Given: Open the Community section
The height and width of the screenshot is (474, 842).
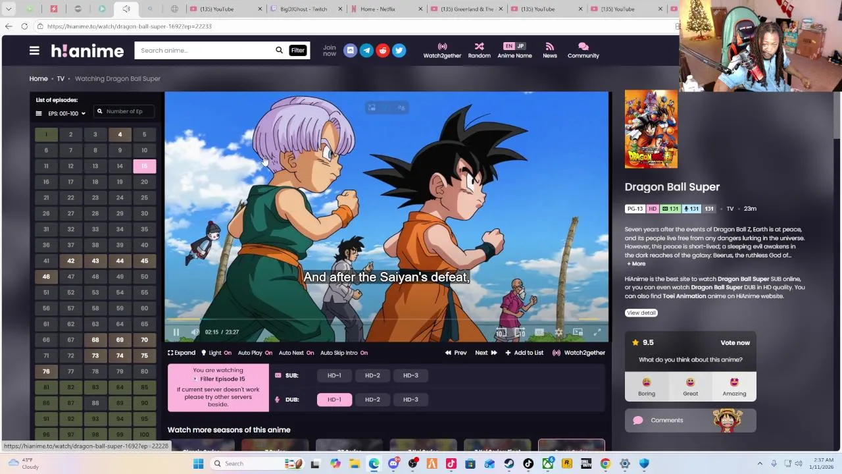Looking at the screenshot, I should tap(583, 51).
